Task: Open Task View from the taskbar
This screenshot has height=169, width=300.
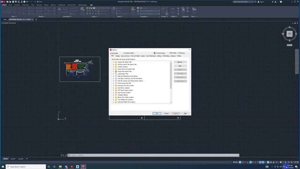Action: point(54,167)
